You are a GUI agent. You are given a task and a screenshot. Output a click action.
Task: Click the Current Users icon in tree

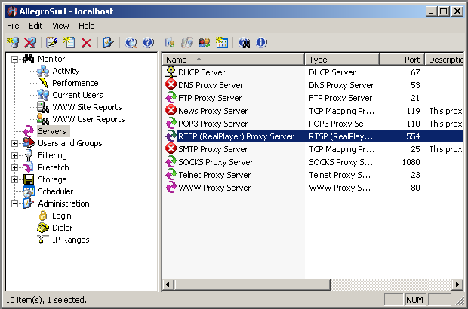43,95
